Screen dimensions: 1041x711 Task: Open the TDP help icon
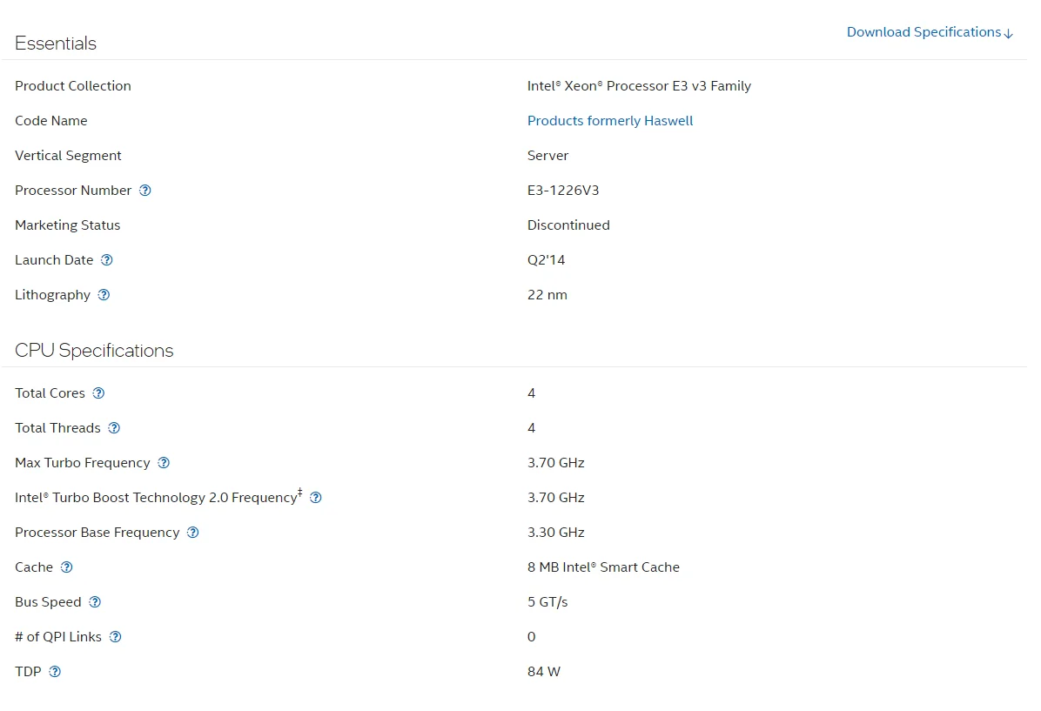click(55, 672)
